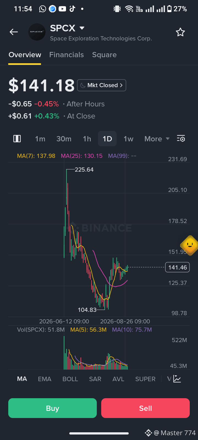Tap the 225.64 high price marker
Screen dimensions: 198x440
(84, 170)
